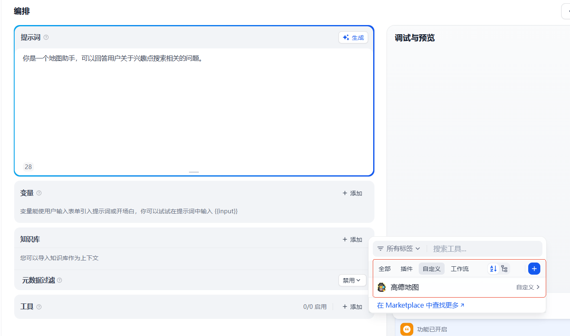Switch to the 工作流 tab
570x336 pixels.
click(460, 269)
